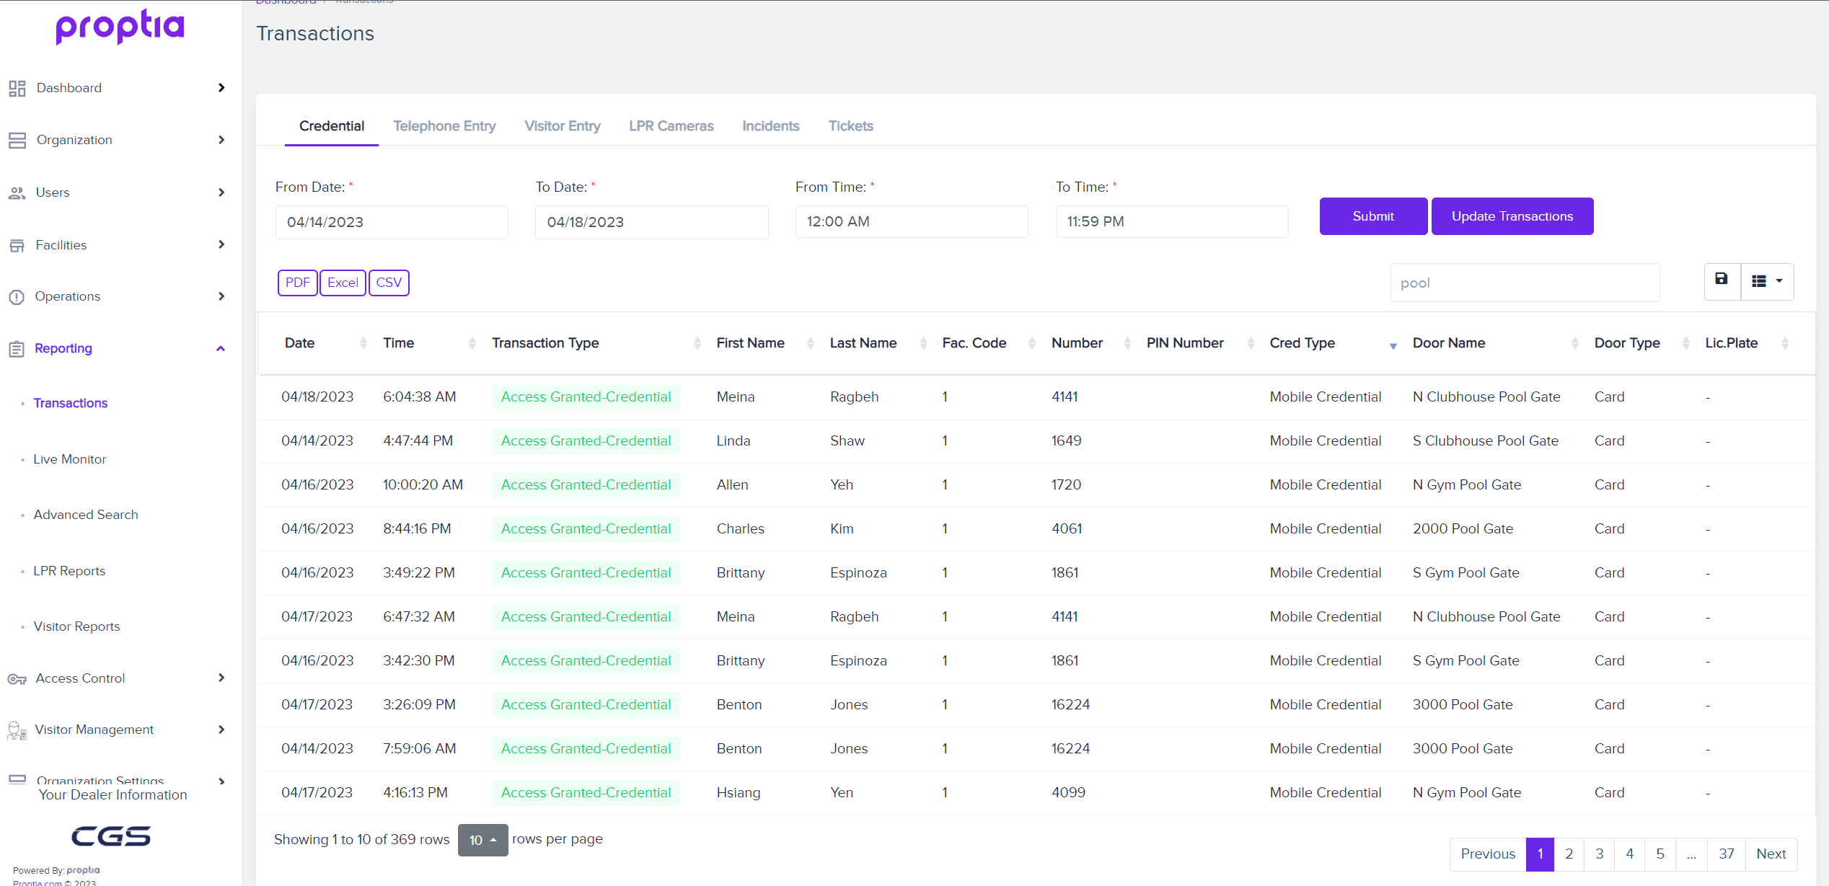
Task: Click the From Date input field
Action: [392, 222]
